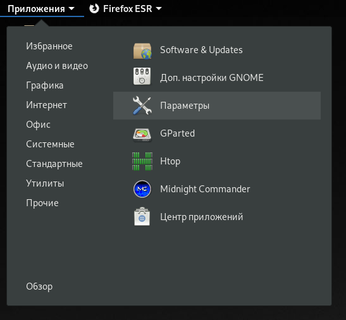Viewport: 346px width, 320px height.
Task: Open the Firefox ESR dropdown arrow
Action: (x=159, y=9)
